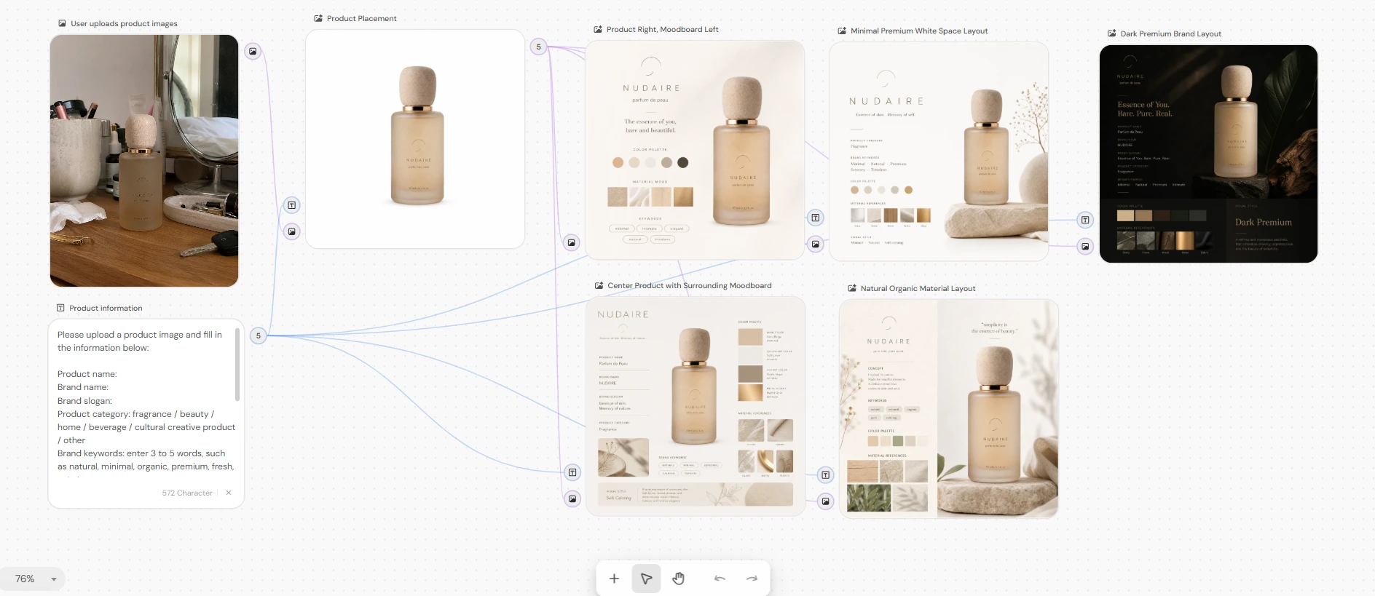Image resolution: width=1375 pixels, height=596 pixels.
Task: Click image output port of uploaded product photo
Action: point(253,52)
